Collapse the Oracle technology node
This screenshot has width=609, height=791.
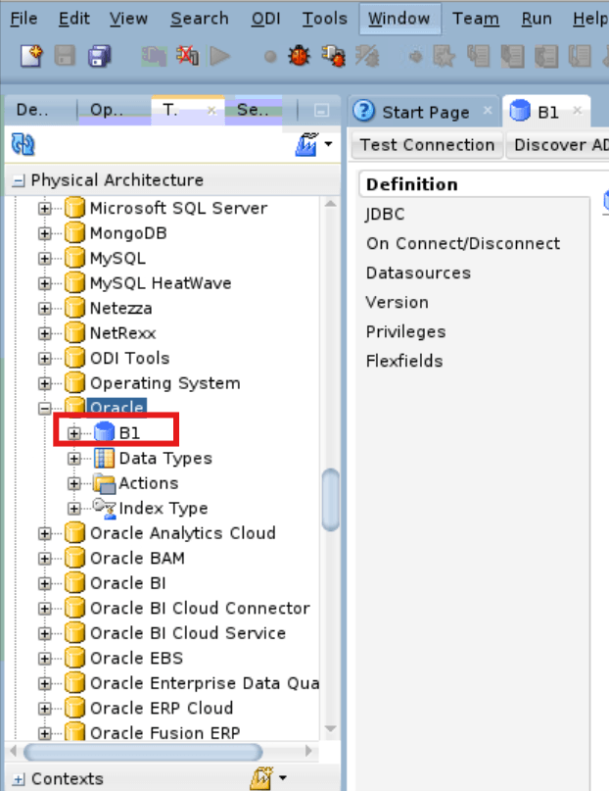click(45, 408)
